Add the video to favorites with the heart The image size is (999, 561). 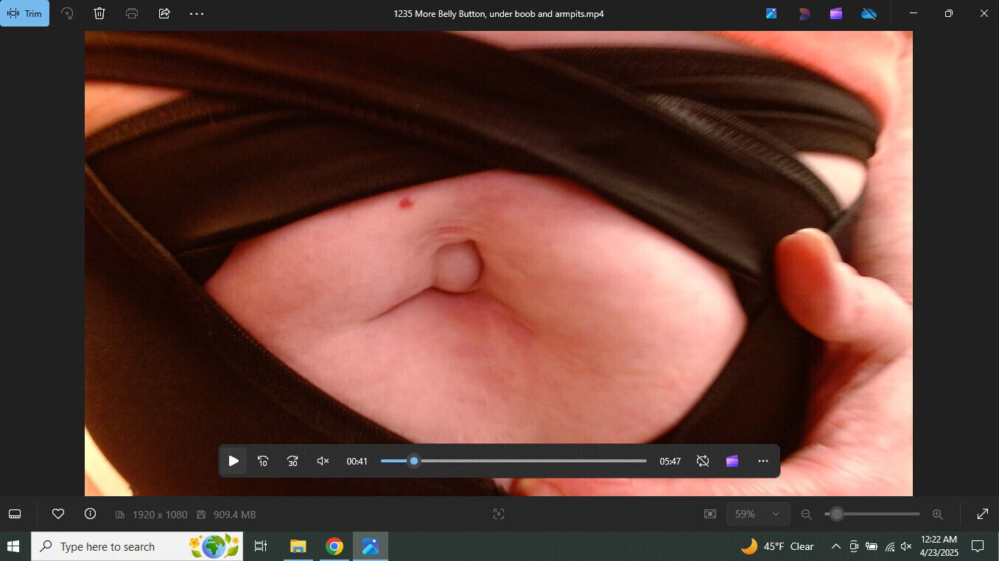58,514
